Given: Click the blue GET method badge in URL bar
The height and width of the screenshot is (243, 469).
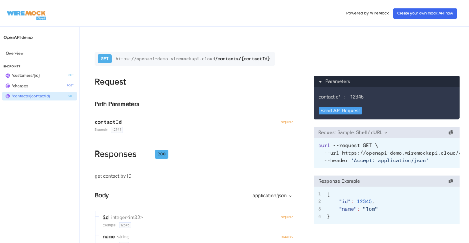Looking at the screenshot, I should click(105, 59).
